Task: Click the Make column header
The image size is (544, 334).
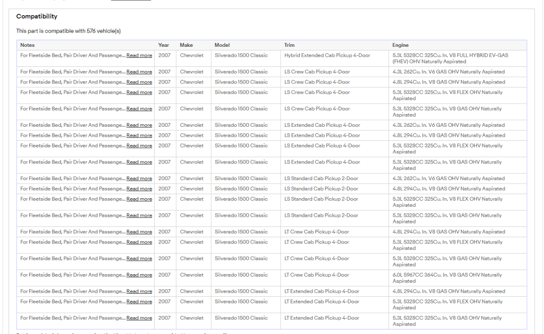Action: (x=186, y=45)
